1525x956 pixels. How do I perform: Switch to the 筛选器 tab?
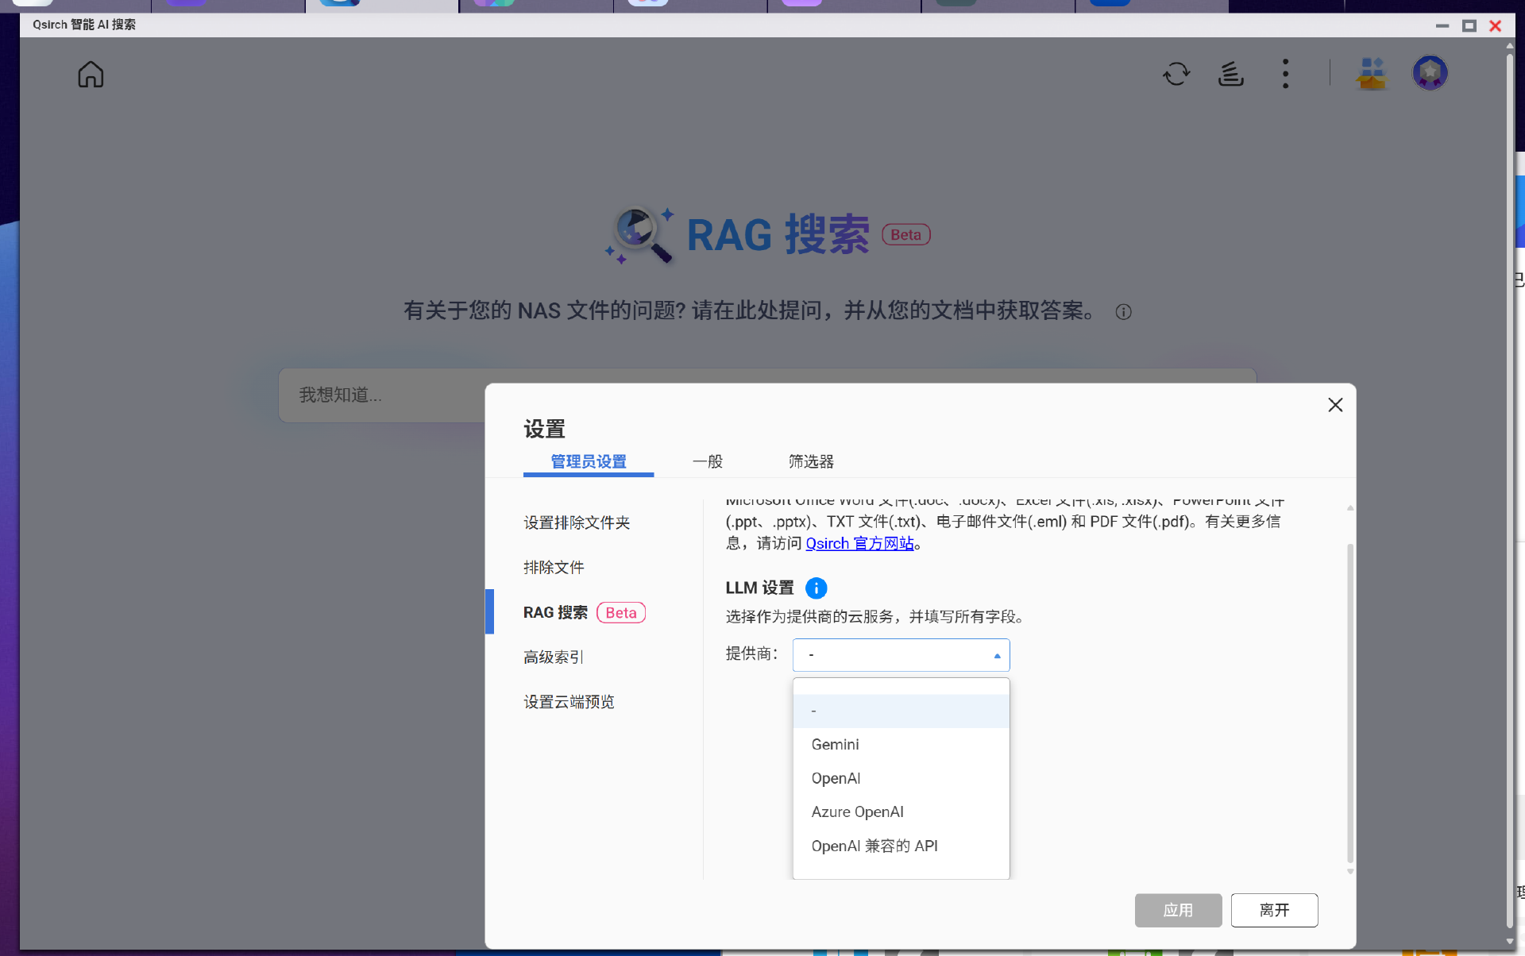(810, 461)
